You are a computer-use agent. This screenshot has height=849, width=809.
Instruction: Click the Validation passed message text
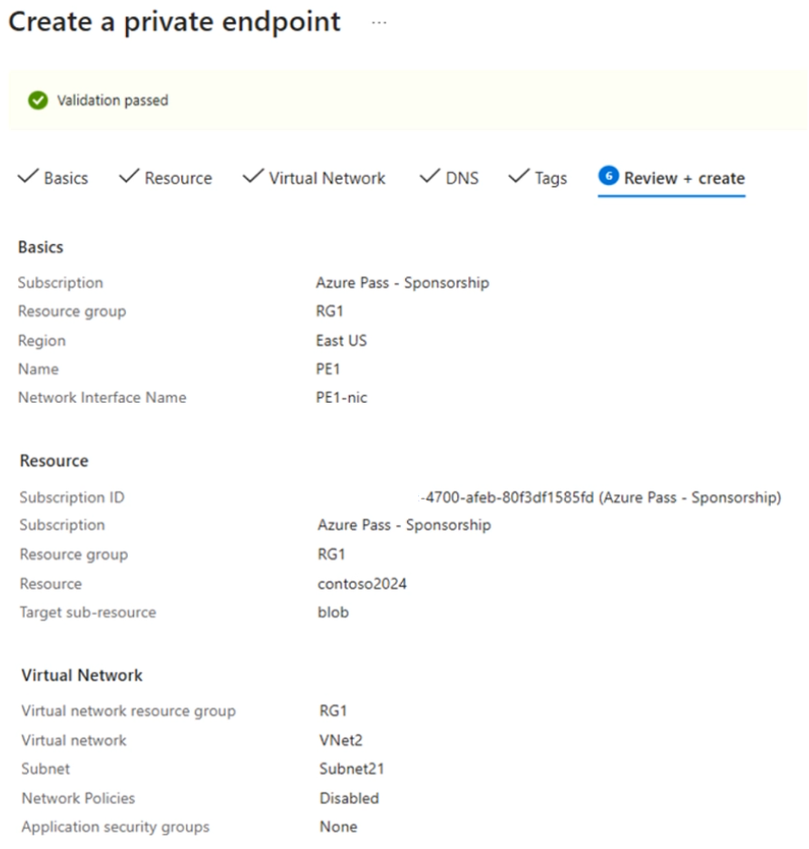112,101
